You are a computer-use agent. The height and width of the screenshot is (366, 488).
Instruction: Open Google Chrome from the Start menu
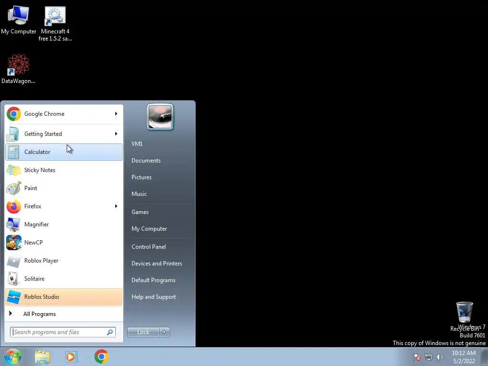coord(63,114)
